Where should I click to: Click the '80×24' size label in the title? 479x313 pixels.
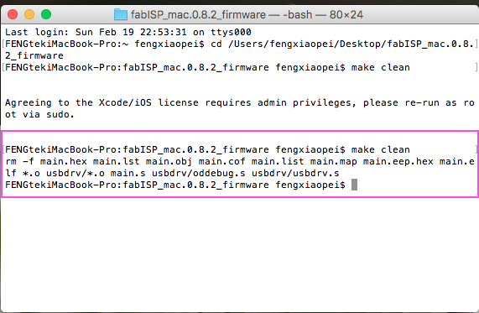pyautogui.click(x=346, y=14)
